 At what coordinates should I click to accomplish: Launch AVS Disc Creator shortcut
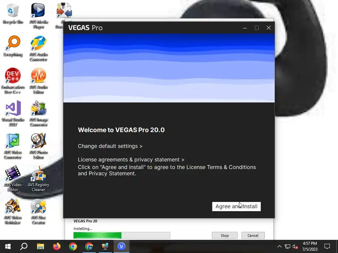(x=38, y=211)
